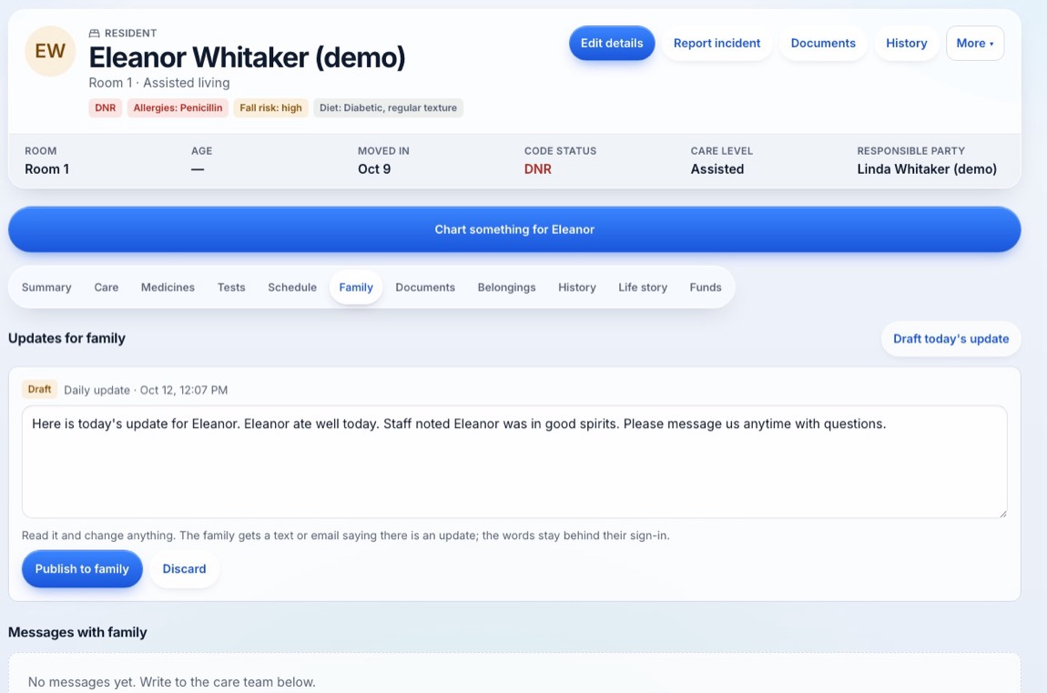
Task: Discard the draft daily update
Action: [x=184, y=569]
